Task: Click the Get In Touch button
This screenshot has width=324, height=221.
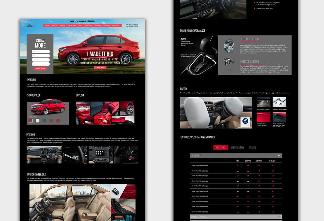Action: point(40,69)
